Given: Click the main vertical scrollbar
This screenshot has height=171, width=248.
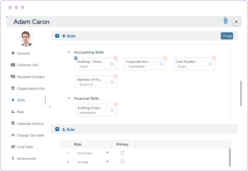Looking at the screenshot, I should coord(241,94).
